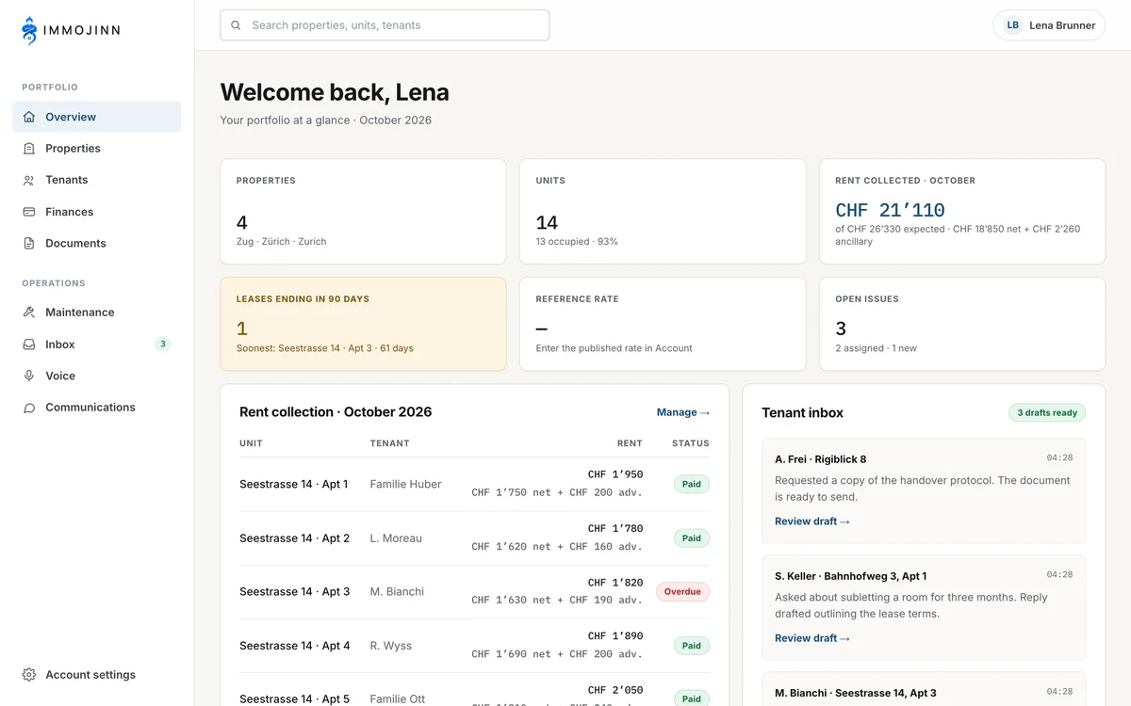The height and width of the screenshot is (706, 1131).
Task: Open the M. Bianchi · Seestrasse 14, Apt 3 message
Action: pyautogui.click(x=924, y=689)
